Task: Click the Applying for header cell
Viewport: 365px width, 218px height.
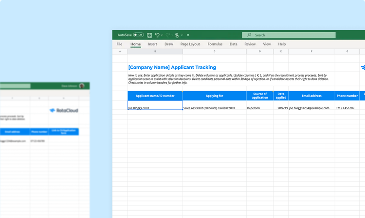Action: click(214, 96)
